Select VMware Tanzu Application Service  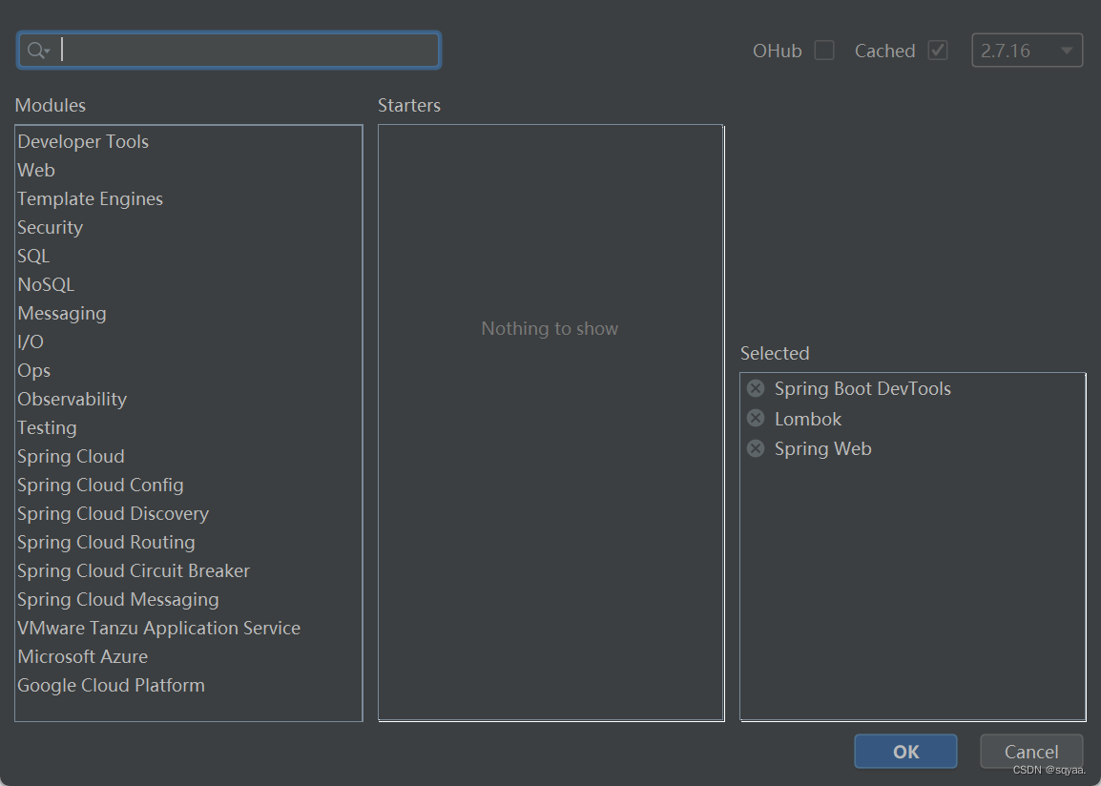coord(158,628)
